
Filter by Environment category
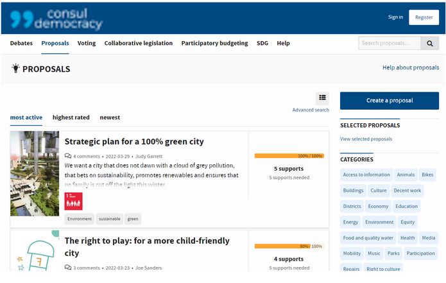[379, 222]
